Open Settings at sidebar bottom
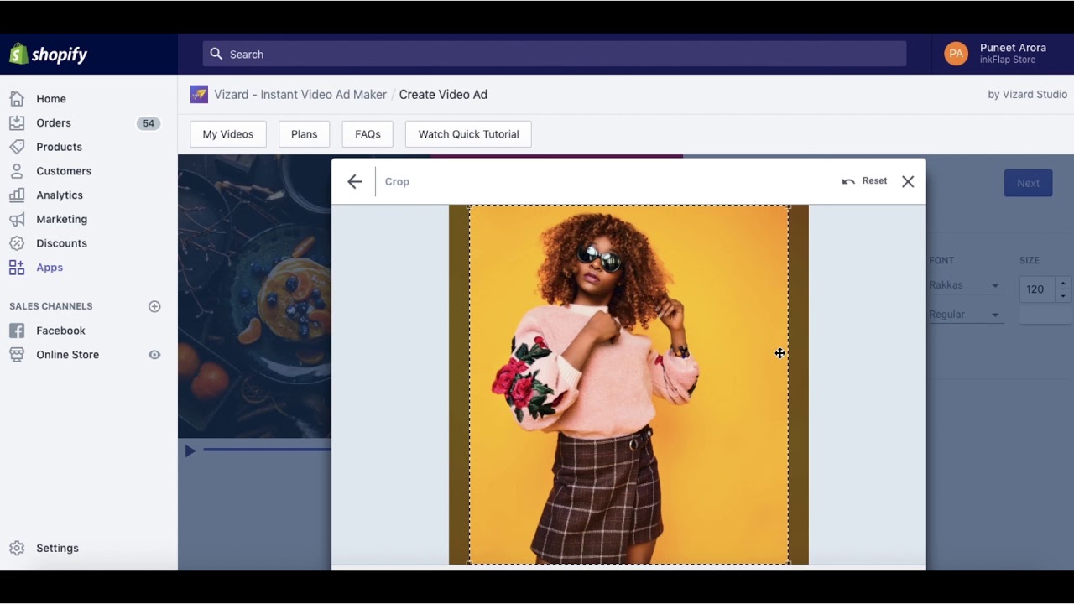 coord(57,548)
